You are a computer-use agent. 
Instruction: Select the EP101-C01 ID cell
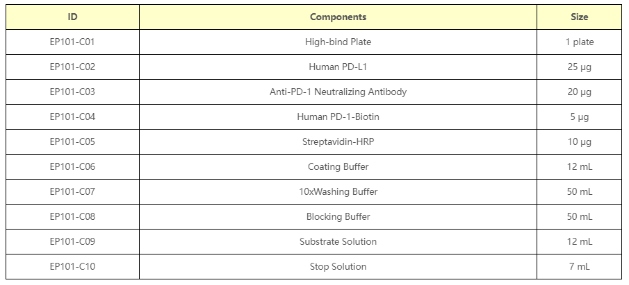pos(72,42)
